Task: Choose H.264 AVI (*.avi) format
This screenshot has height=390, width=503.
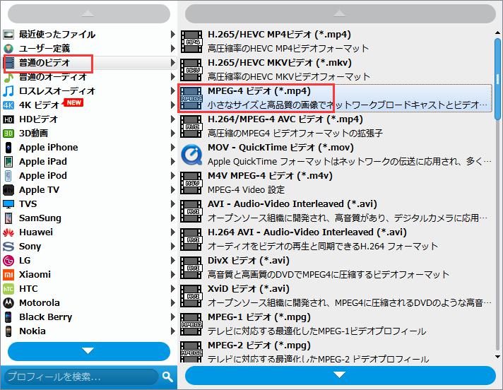Action: click(x=336, y=240)
